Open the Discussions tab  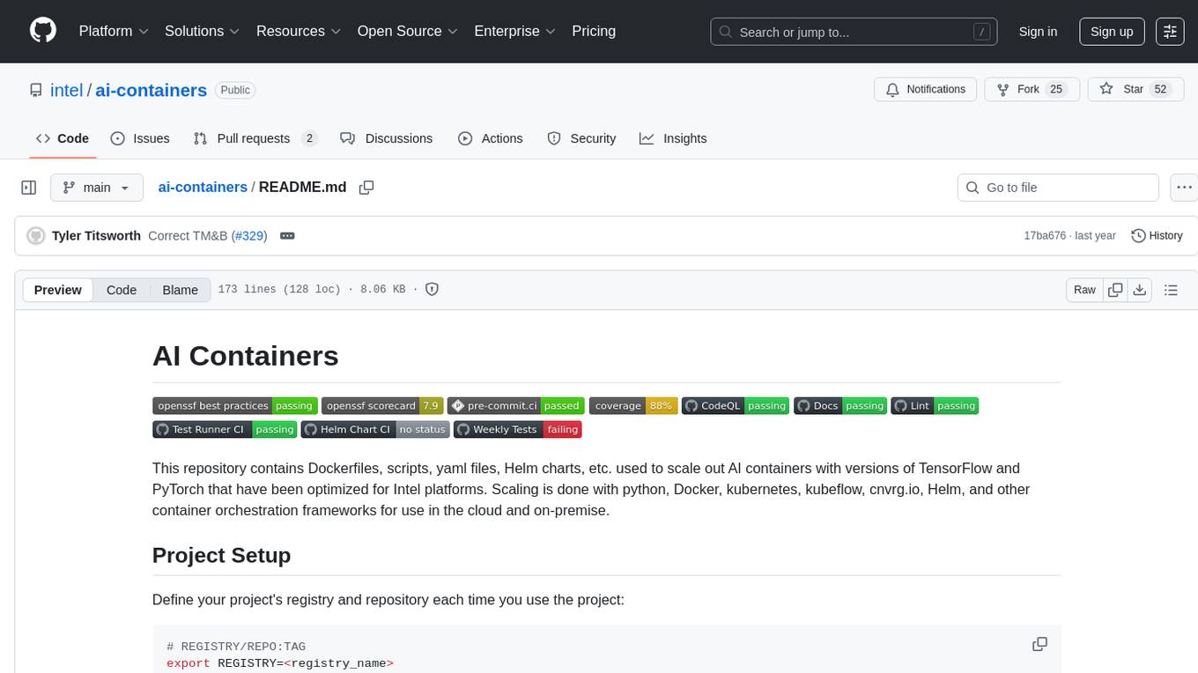[387, 138]
